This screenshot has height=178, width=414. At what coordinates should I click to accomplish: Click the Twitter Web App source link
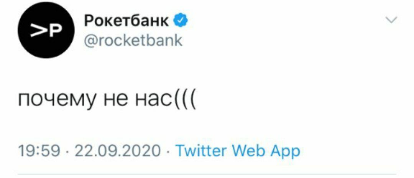[238, 151]
